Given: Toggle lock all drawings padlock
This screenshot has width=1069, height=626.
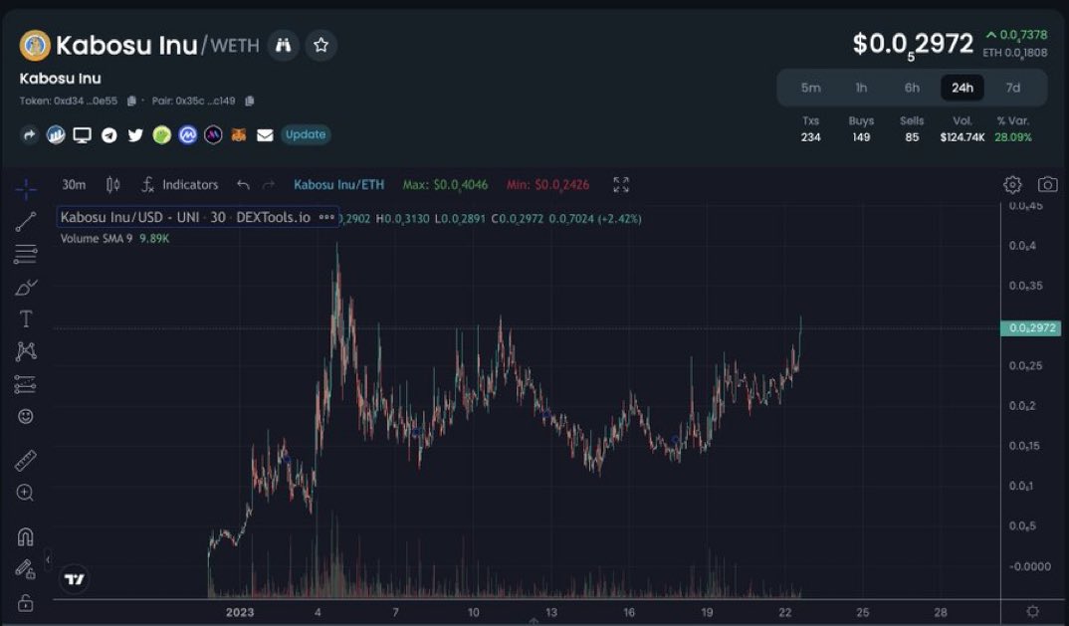Looking at the screenshot, I should pyautogui.click(x=25, y=603).
